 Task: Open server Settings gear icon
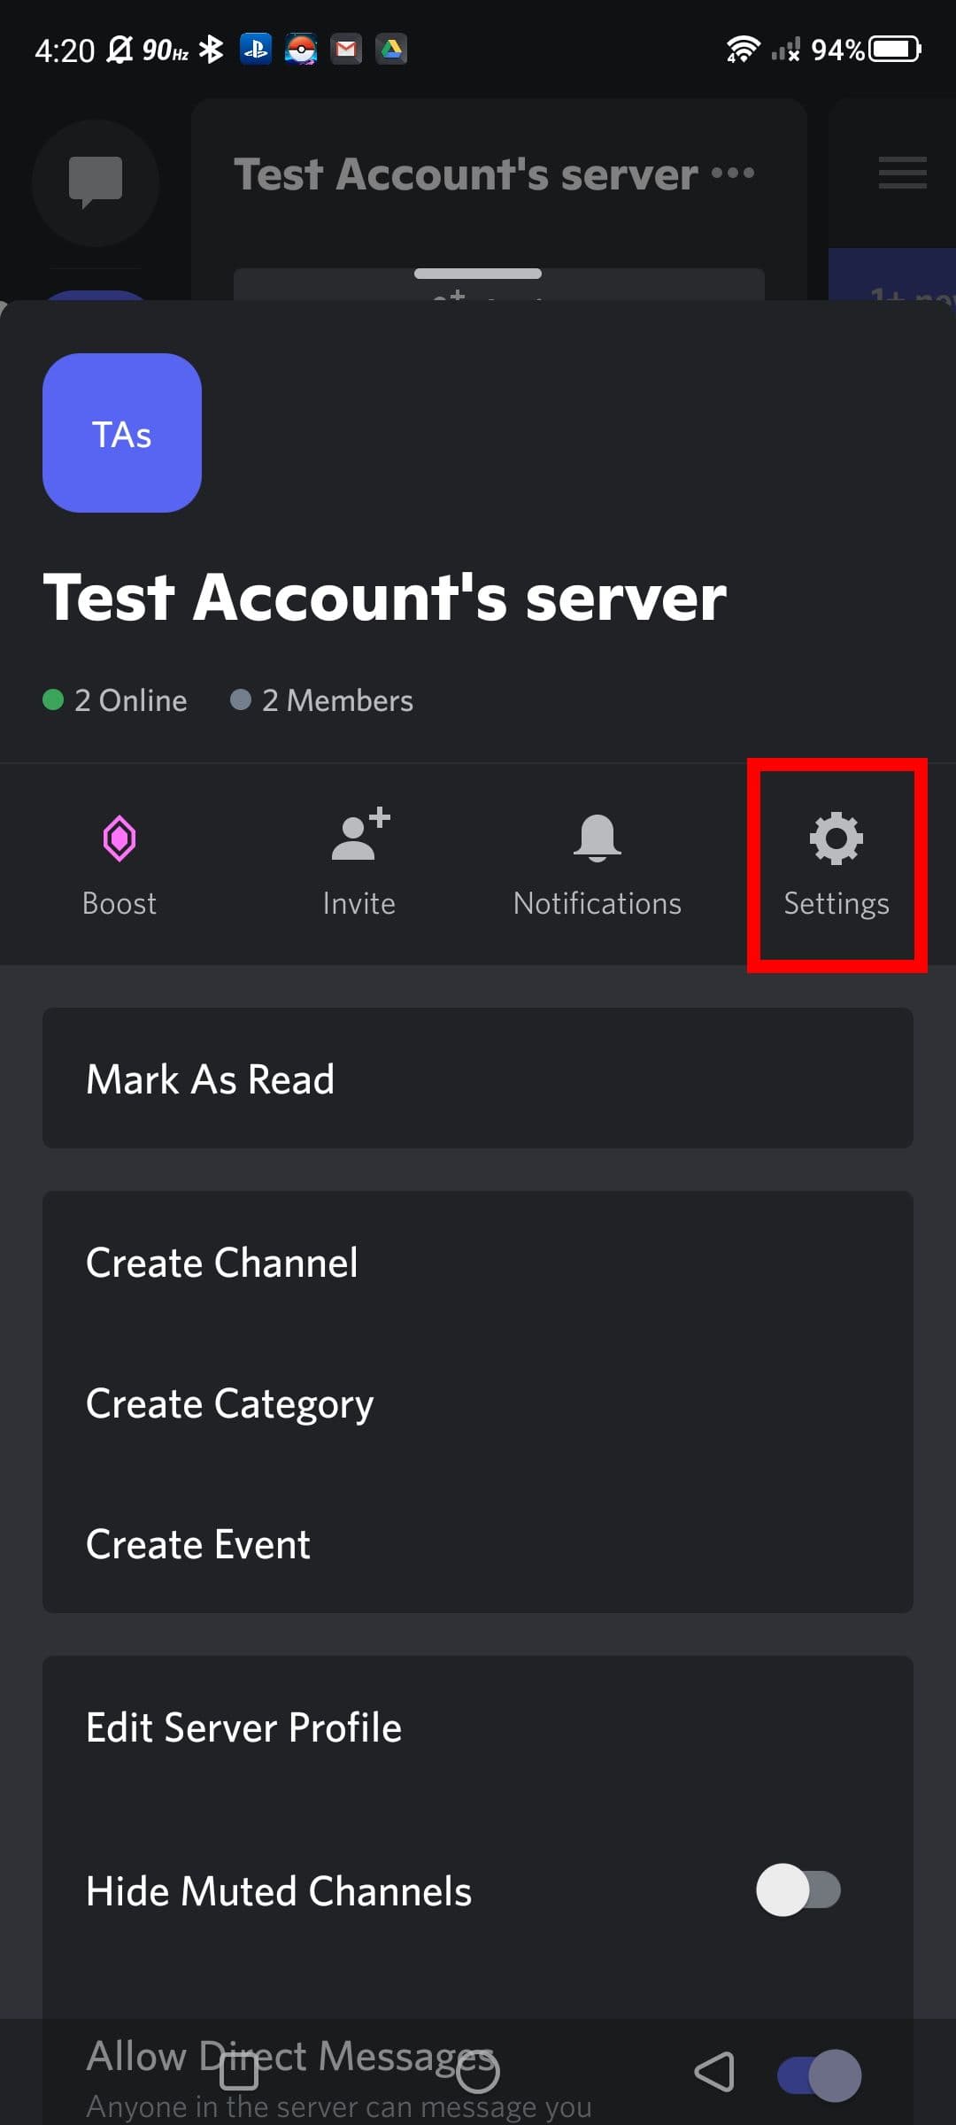[836, 838]
